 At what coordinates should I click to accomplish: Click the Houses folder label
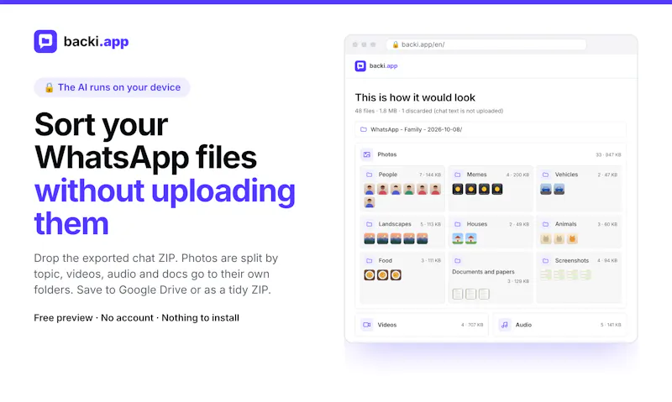pos(477,224)
